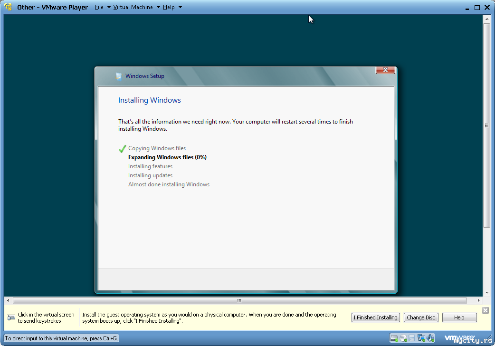
Task: Click the scroll down arrow
Action: point(486,293)
